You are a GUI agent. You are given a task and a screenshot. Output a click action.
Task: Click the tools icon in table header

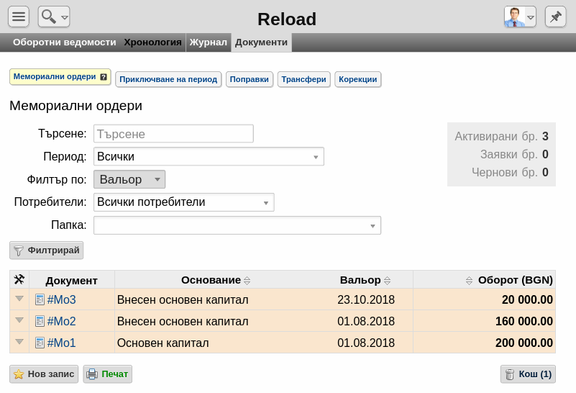(x=19, y=280)
